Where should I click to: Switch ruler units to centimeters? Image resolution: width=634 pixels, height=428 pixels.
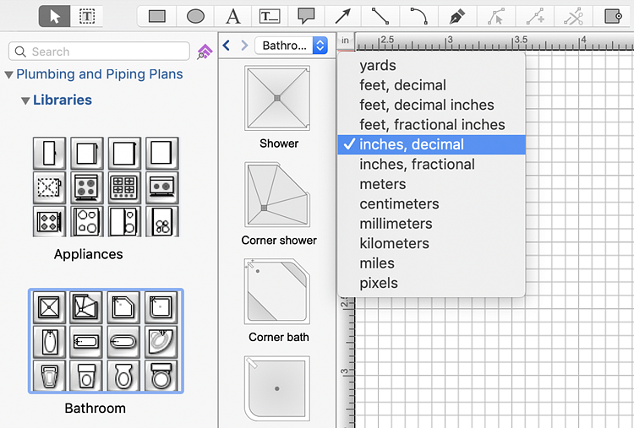399,203
